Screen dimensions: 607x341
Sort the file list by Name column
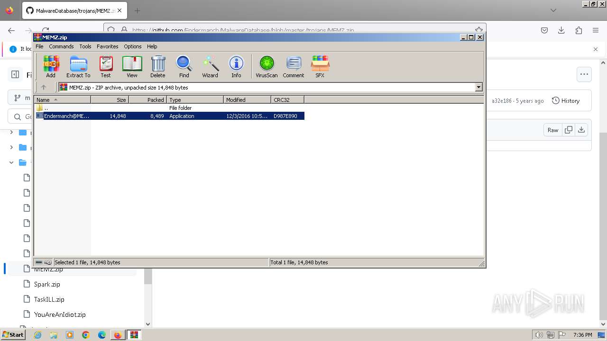[x=62, y=99]
